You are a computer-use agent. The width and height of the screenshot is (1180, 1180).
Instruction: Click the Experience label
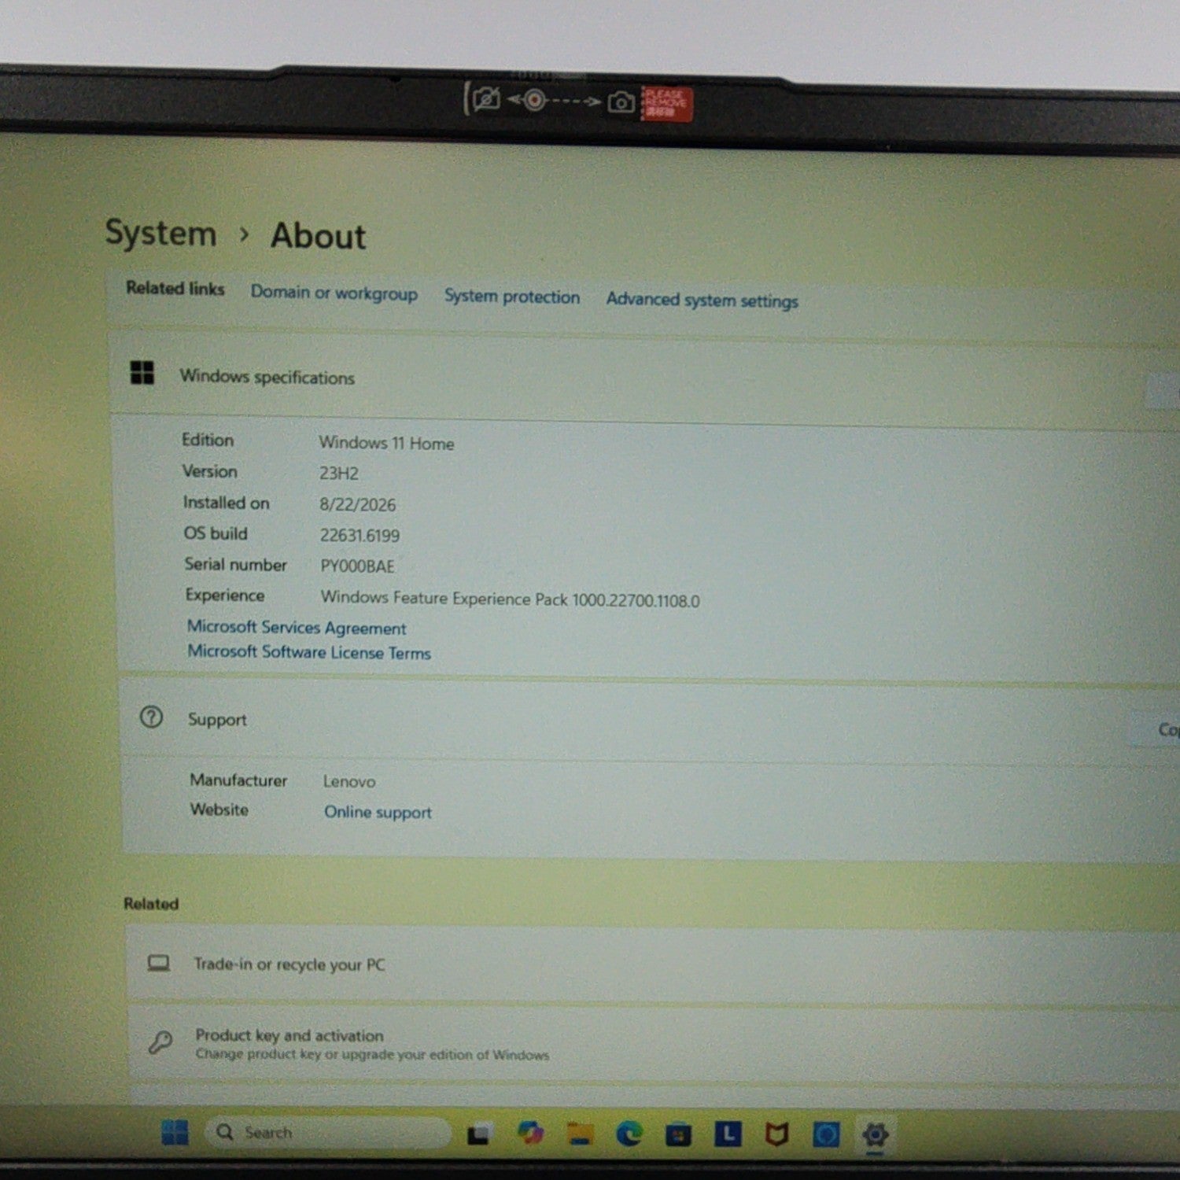(225, 595)
